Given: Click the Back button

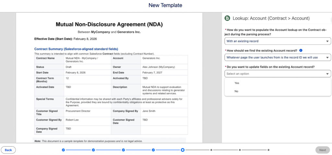Looking at the screenshot, I should [8, 150].
